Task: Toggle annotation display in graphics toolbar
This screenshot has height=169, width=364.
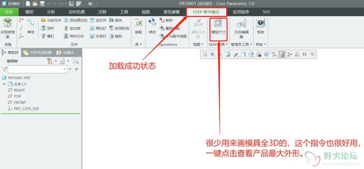Action: pyautogui.click(x=282, y=54)
